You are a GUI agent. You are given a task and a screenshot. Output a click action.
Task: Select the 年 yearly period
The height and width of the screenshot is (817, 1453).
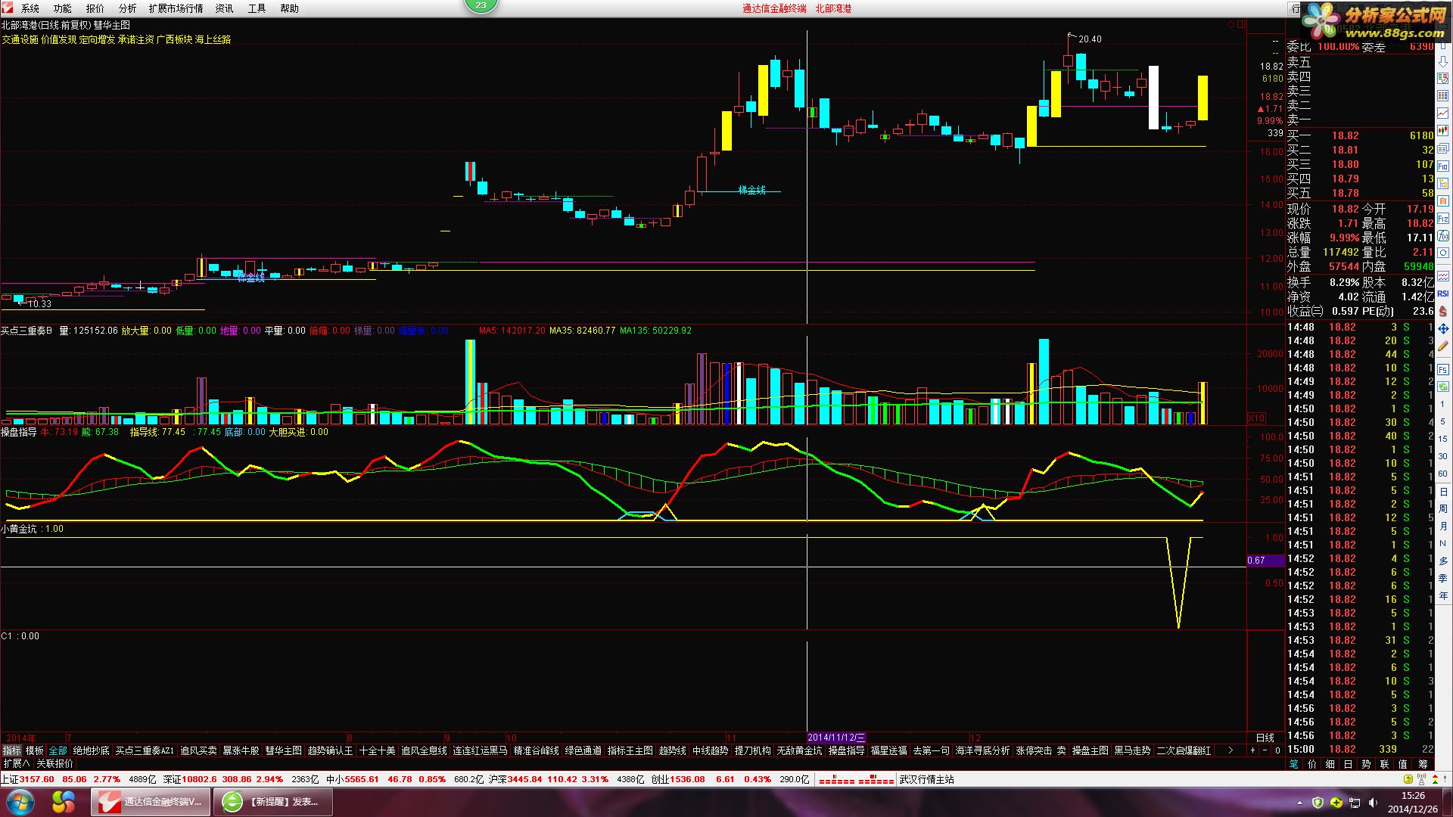point(1443,596)
